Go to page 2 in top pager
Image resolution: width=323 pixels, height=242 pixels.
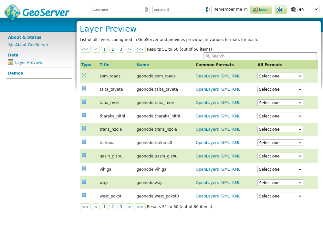tap(113, 49)
